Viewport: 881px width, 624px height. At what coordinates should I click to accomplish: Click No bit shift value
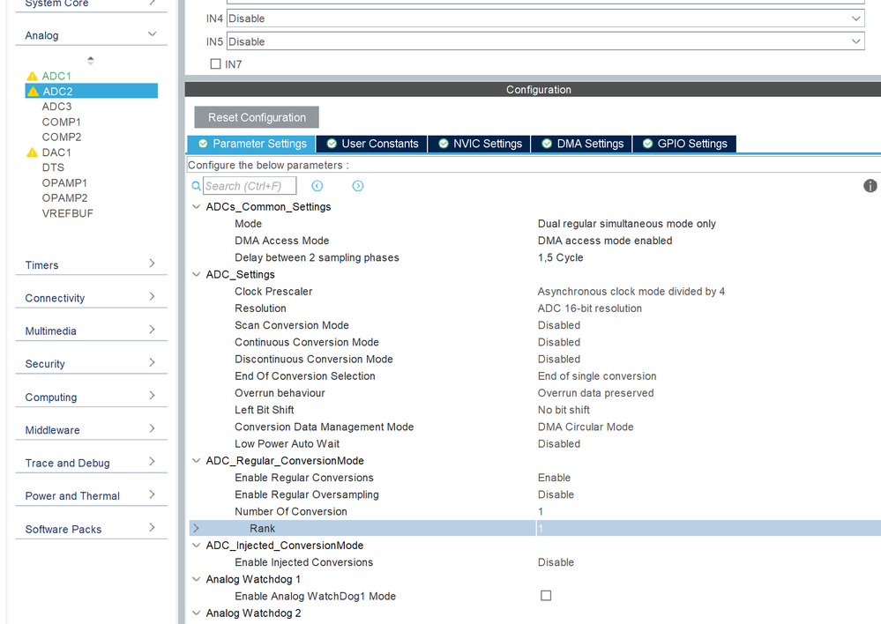[564, 410]
